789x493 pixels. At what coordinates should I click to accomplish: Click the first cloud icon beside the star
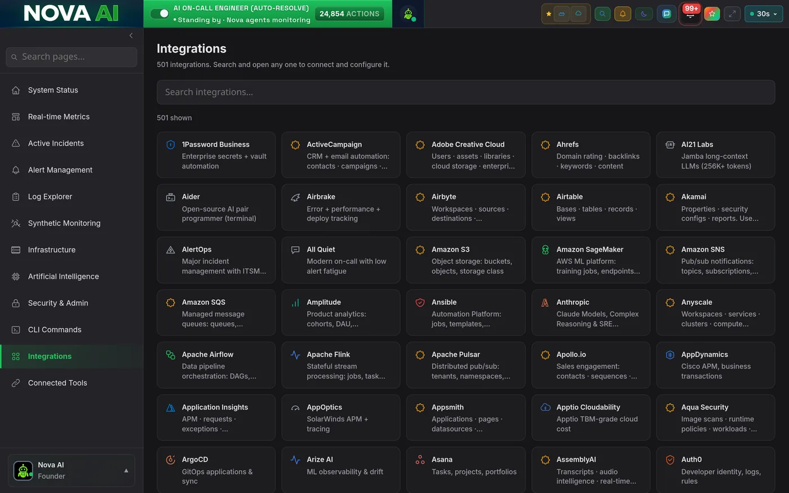(562, 14)
